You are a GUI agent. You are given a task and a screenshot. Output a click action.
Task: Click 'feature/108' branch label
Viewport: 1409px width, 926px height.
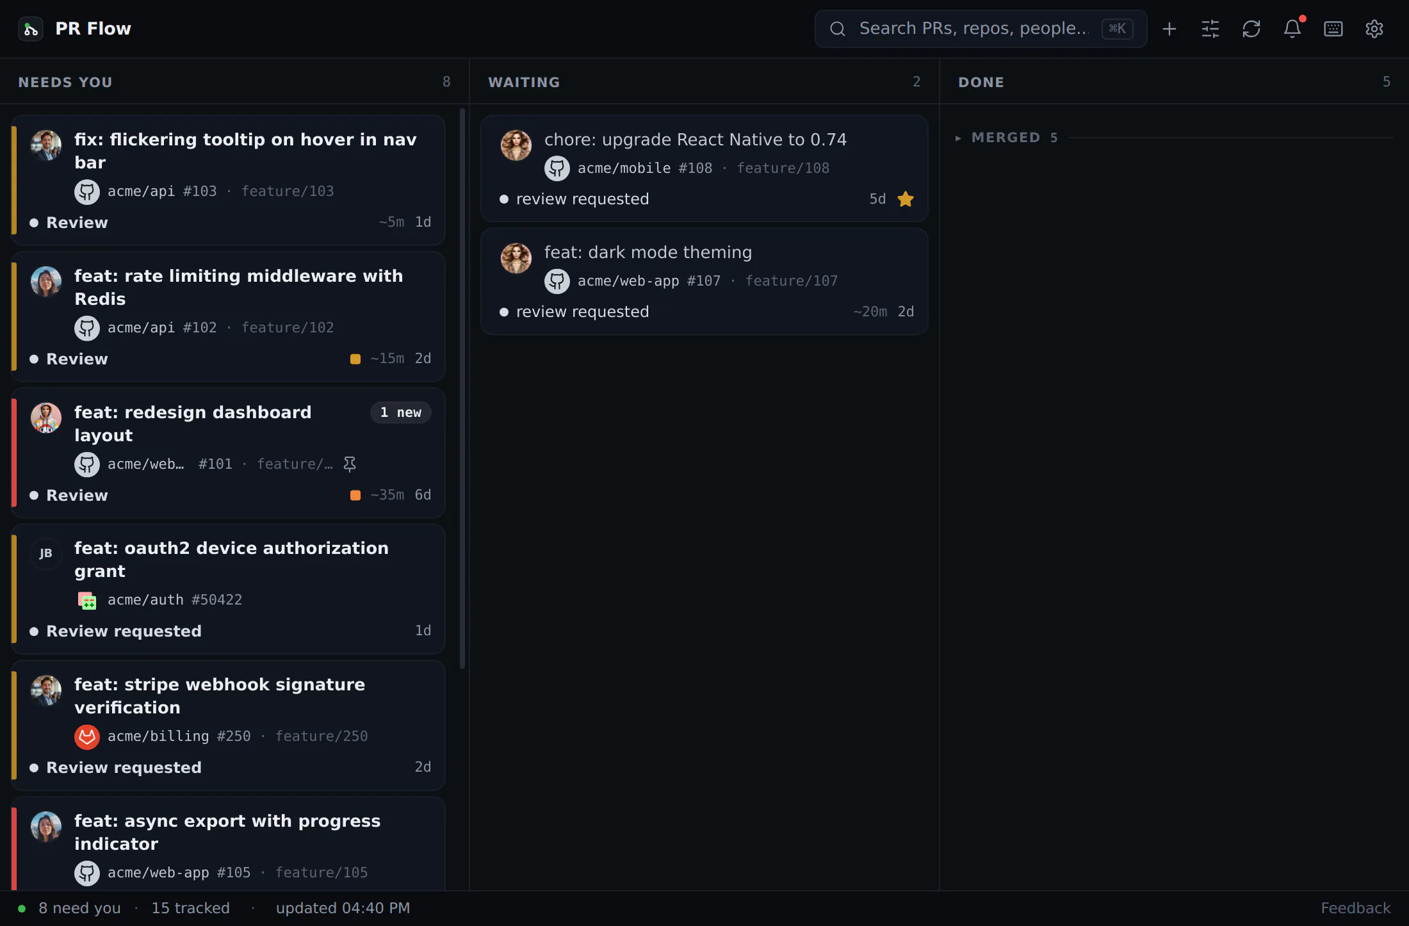tap(783, 168)
